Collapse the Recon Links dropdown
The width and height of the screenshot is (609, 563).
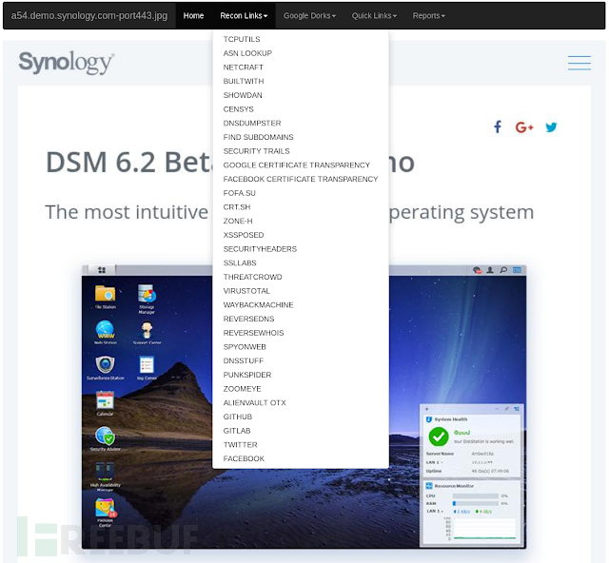pos(244,15)
